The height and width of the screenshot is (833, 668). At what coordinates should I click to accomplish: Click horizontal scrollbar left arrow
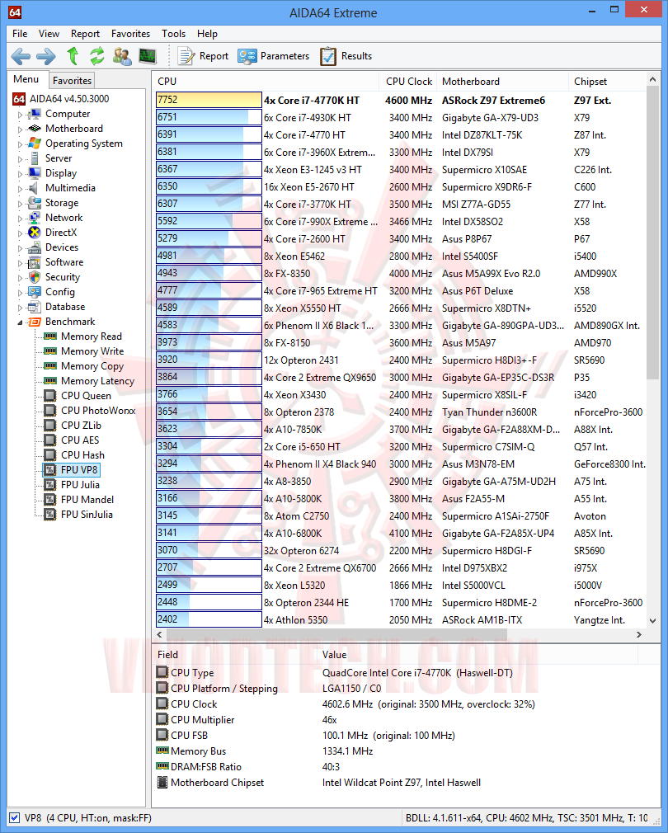click(160, 634)
